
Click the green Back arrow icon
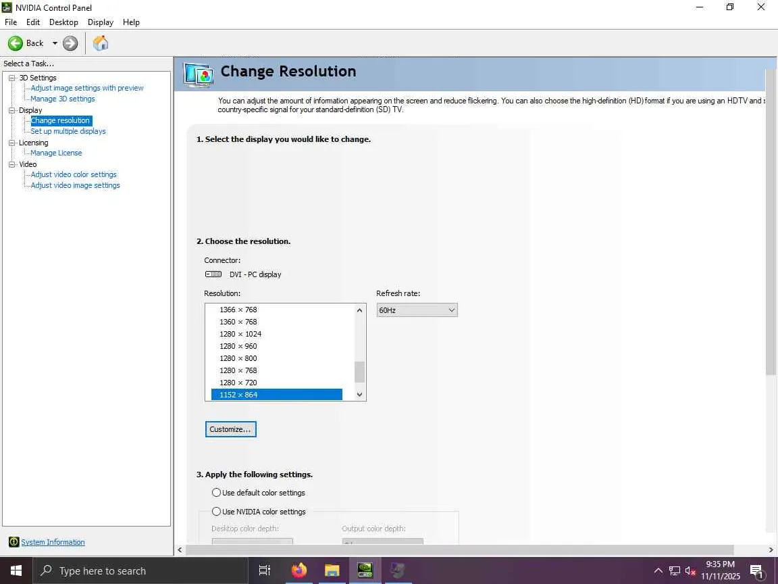16,43
